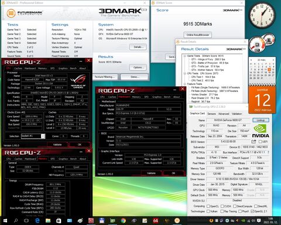Click Validate in the CPU-Z mainboard window

[151, 173]
